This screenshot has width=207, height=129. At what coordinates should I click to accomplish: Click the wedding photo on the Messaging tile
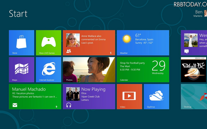point(191,40)
